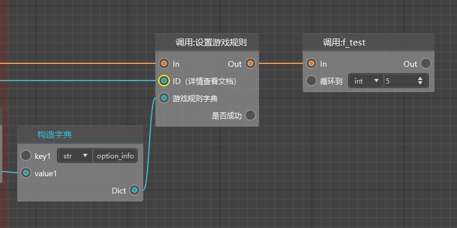This screenshot has width=457, height=228.
Task: Click the 循环到 input pin
Action: pos(311,81)
